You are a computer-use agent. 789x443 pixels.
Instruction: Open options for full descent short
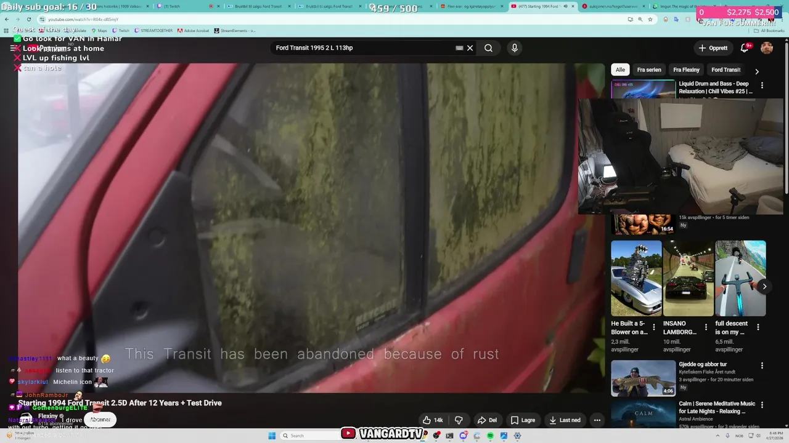coord(758,327)
